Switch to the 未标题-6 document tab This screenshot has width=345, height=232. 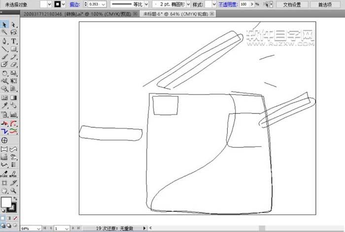tap(169, 14)
